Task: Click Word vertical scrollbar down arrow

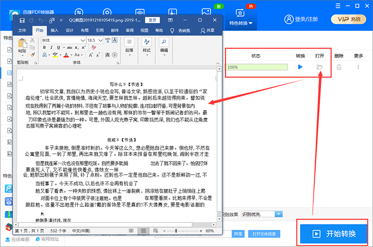Action: [x=219, y=219]
